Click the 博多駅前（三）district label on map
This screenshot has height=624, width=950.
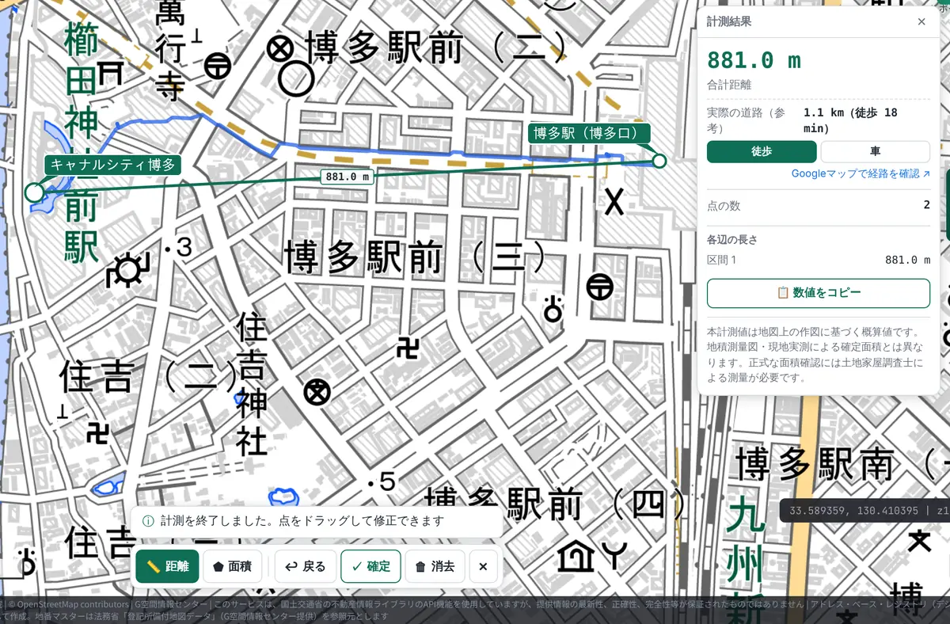click(x=415, y=257)
